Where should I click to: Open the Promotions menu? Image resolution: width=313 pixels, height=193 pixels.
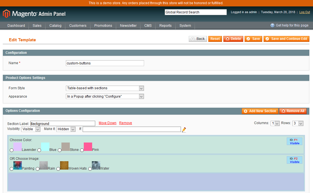pyautogui.click(x=103, y=25)
